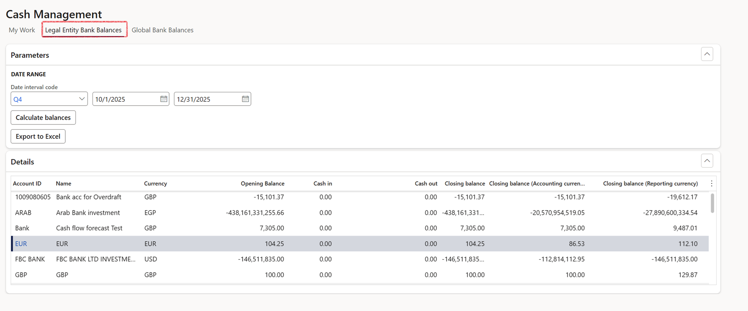Sort by the Cash out column header
Viewport: 748px width, 311px height.
(426, 183)
